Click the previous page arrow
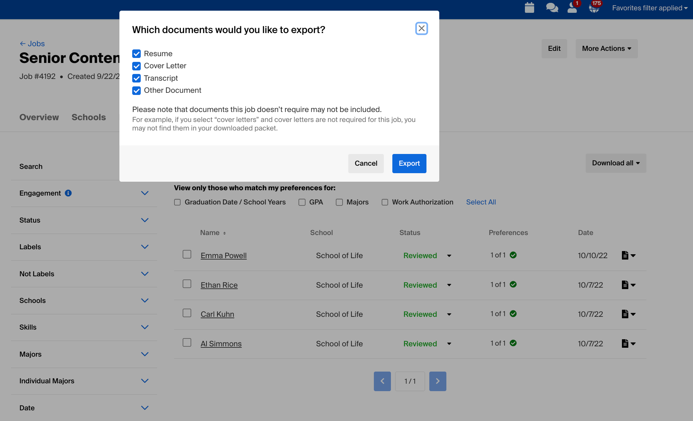The height and width of the screenshot is (421, 693). [x=382, y=381]
